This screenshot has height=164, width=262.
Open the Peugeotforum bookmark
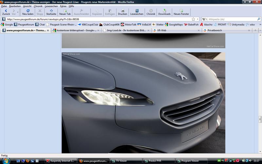tap(24, 25)
